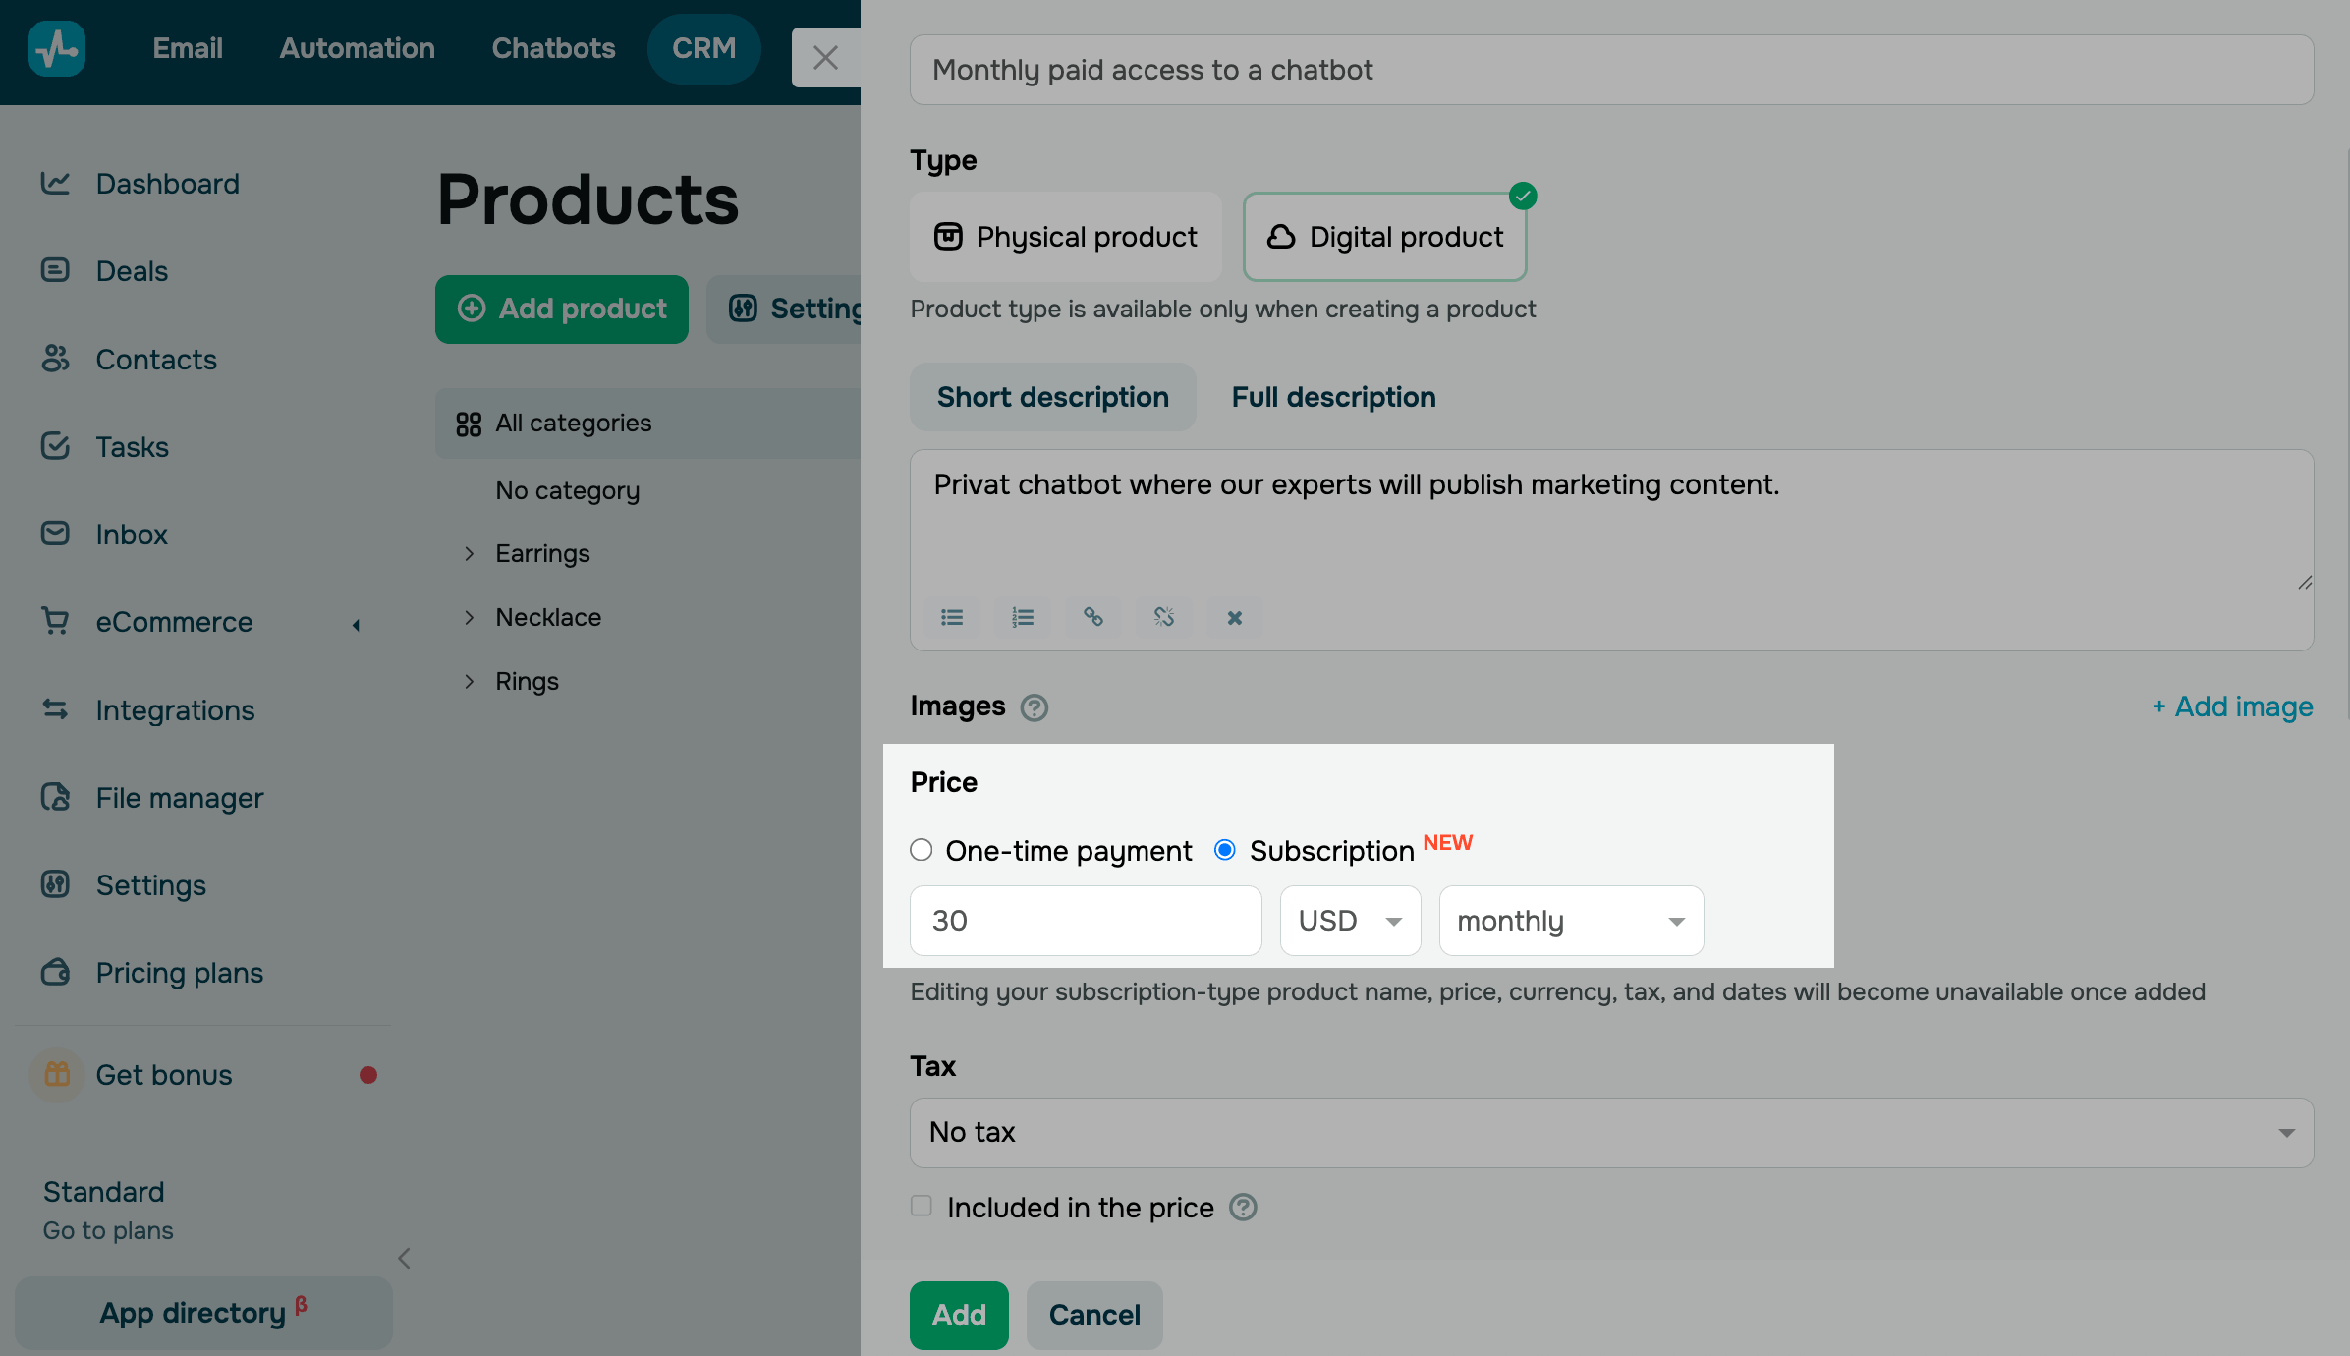Click the clear formatting X icon
Screen dimensions: 2350x1356
coord(1234,617)
